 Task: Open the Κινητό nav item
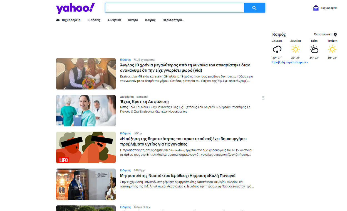click(x=133, y=20)
